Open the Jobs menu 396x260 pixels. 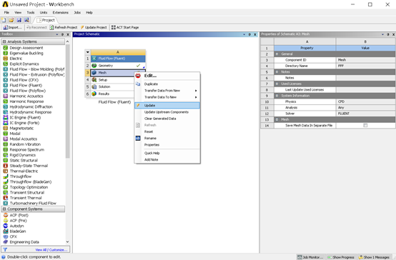pyautogui.click(x=77, y=12)
